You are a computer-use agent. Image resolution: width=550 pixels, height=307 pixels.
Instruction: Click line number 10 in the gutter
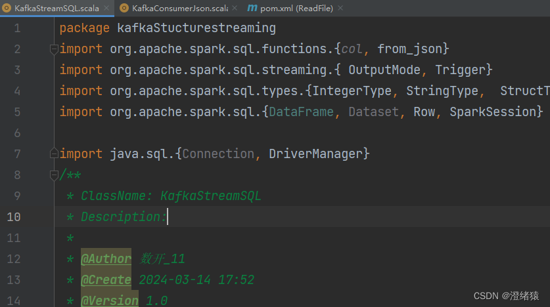(x=14, y=217)
